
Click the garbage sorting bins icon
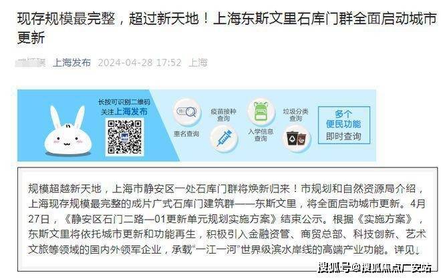(297, 138)
